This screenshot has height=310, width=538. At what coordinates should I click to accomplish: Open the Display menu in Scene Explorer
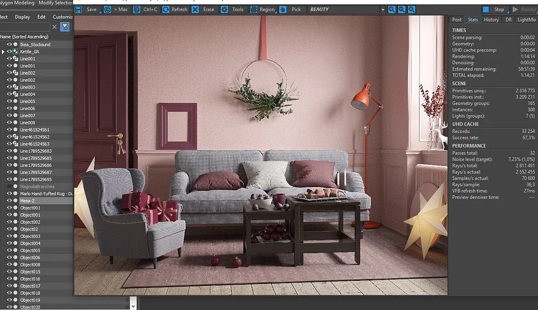(22, 17)
